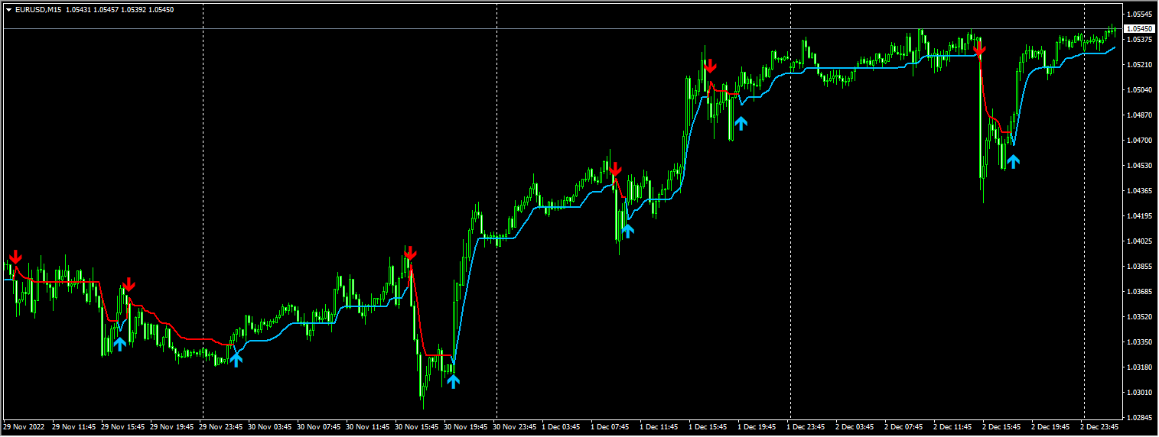Click the blue buy arrow after 29 Nov 23:45
Screen dimensions: 1159x437
point(236,359)
